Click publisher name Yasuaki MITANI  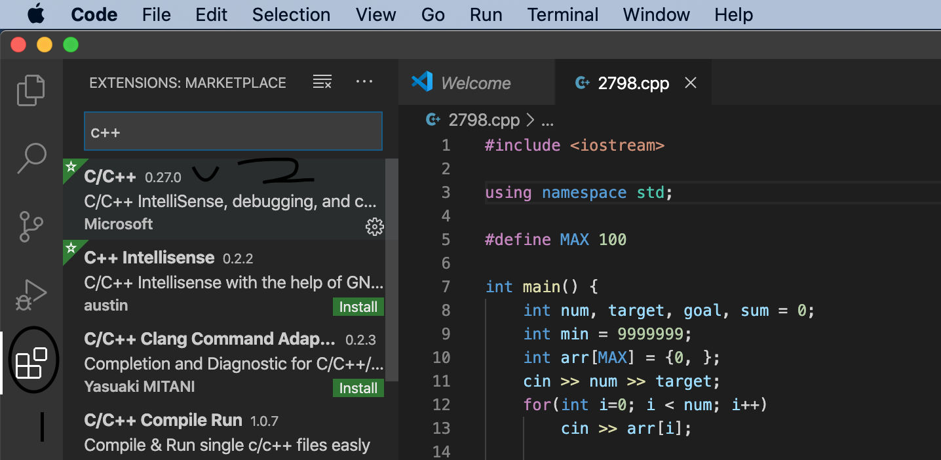(x=140, y=387)
